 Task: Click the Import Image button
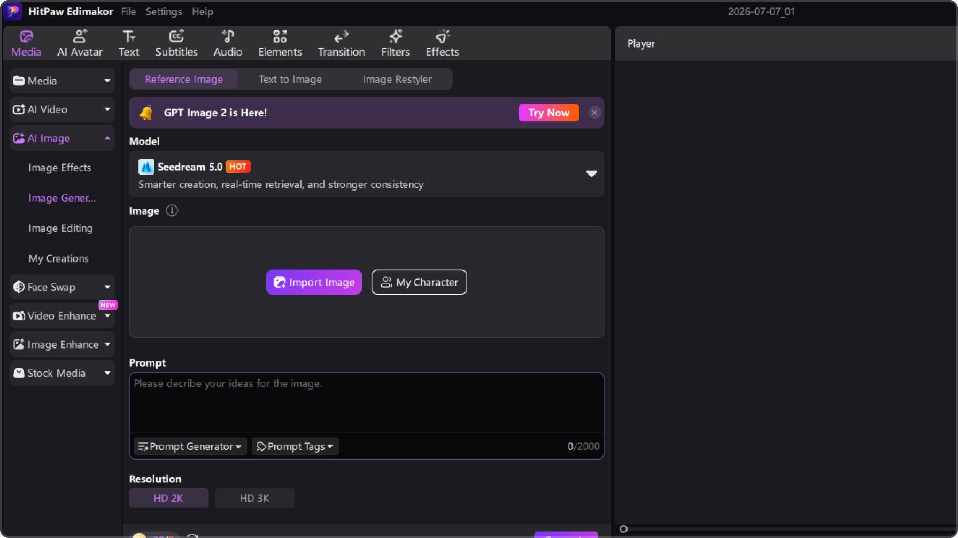pyautogui.click(x=314, y=282)
